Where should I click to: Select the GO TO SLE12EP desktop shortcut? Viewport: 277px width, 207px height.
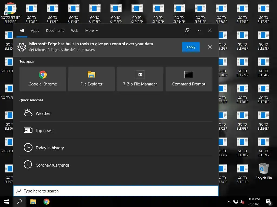click(52, 14)
